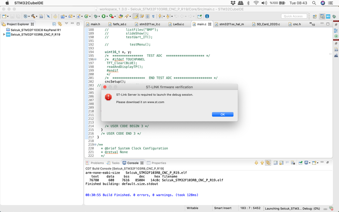The width and height of the screenshot is (339, 212).
Task: Collapse the fold marker at line 196
Action: pyautogui.click(x=95, y=59)
